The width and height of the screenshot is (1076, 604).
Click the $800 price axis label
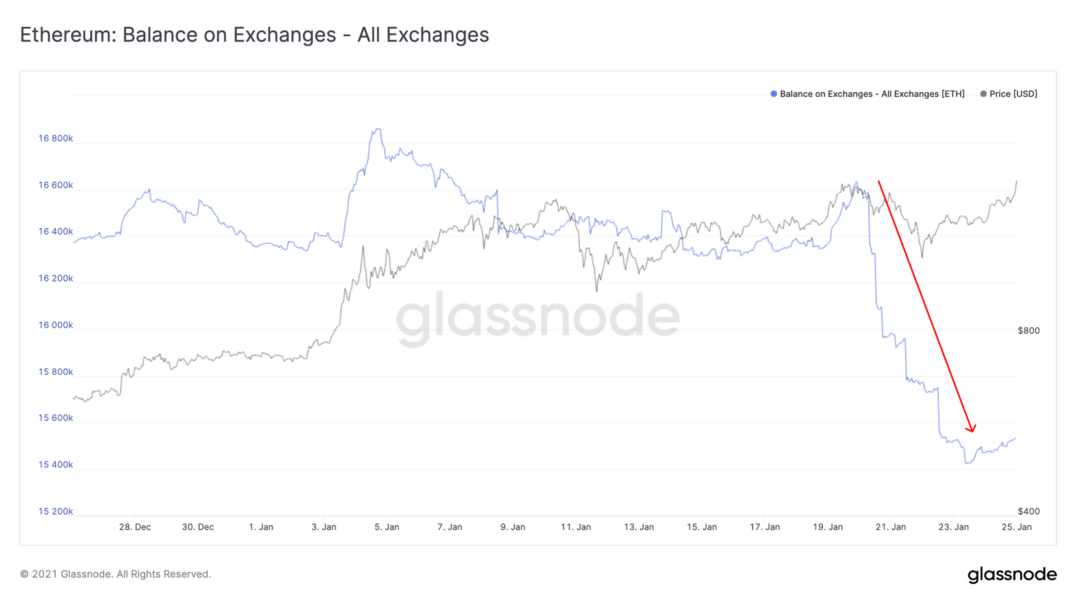(1028, 331)
